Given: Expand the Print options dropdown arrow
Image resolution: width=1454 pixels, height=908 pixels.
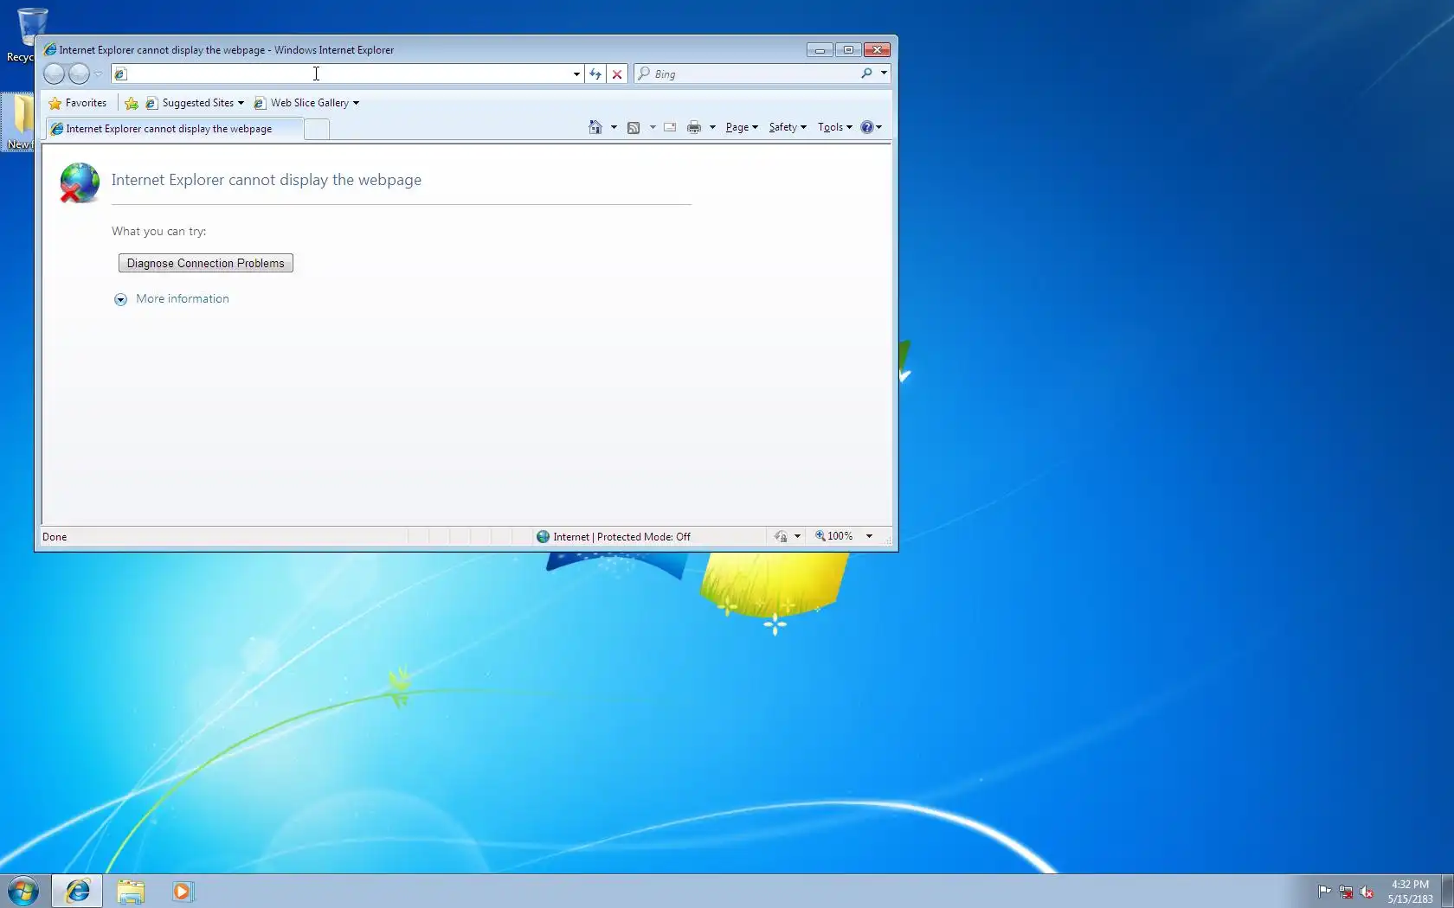Looking at the screenshot, I should (x=712, y=127).
